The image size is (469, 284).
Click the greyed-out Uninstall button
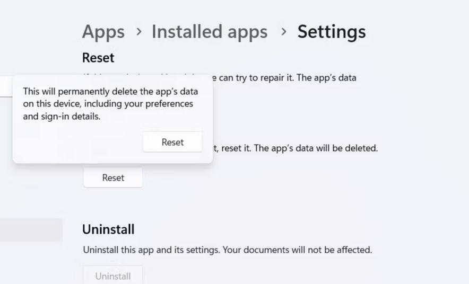tap(113, 276)
